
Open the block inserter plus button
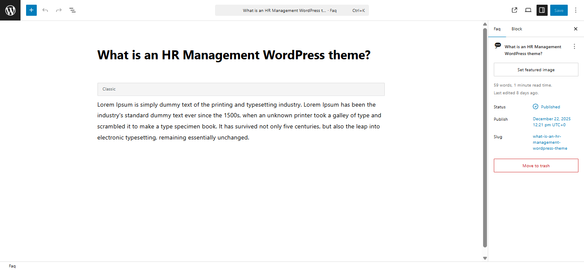[x=31, y=10]
